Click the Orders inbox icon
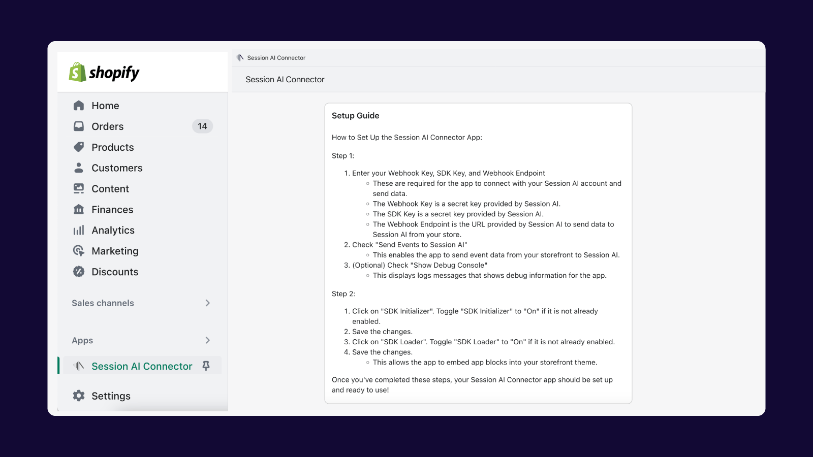Image resolution: width=813 pixels, height=457 pixels. point(79,126)
